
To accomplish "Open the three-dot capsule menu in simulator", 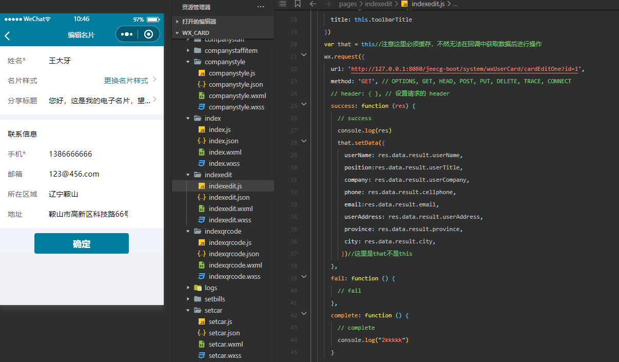I will [x=127, y=34].
